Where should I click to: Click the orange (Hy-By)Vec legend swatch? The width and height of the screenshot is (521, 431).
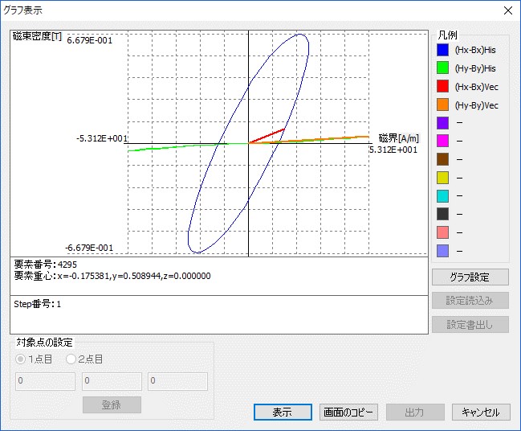(x=442, y=105)
